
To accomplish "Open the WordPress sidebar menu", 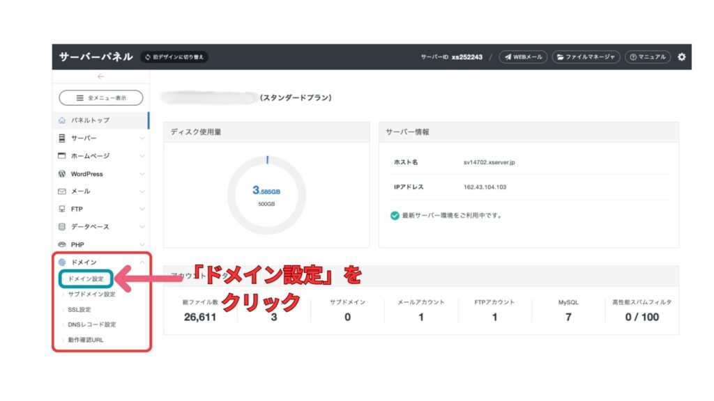I will pos(100,173).
